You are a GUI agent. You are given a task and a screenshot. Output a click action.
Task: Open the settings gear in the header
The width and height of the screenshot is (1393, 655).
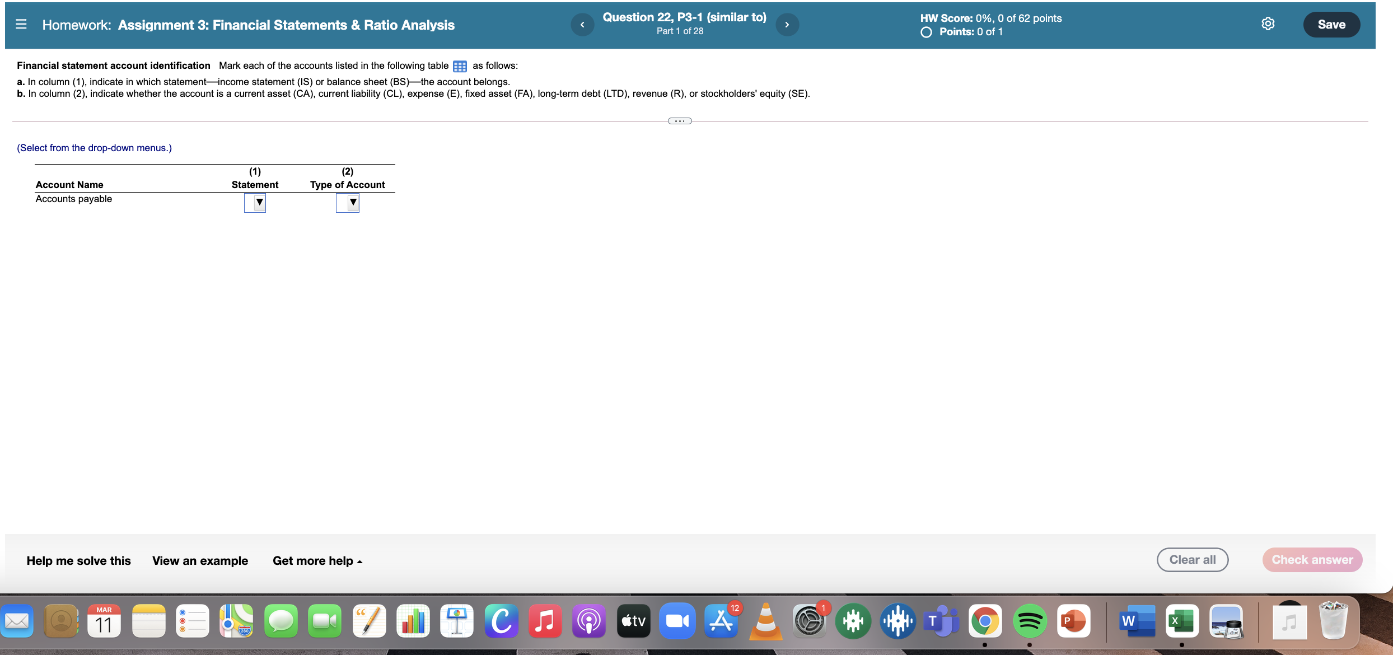[1268, 24]
